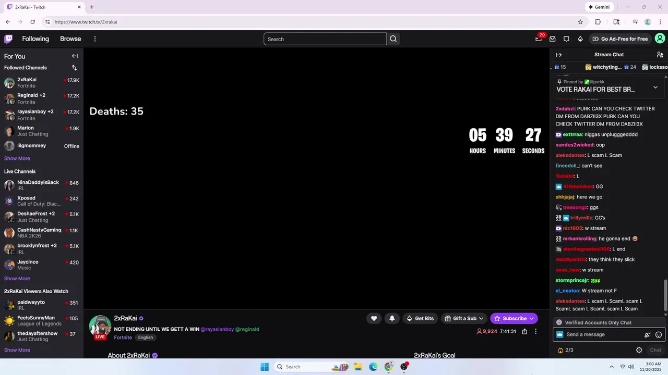Viewport: 668px width, 375px height.
Task: Click the witchyting gift leaderboard entry
Action: pyautogui.click(x=611, y=67)
